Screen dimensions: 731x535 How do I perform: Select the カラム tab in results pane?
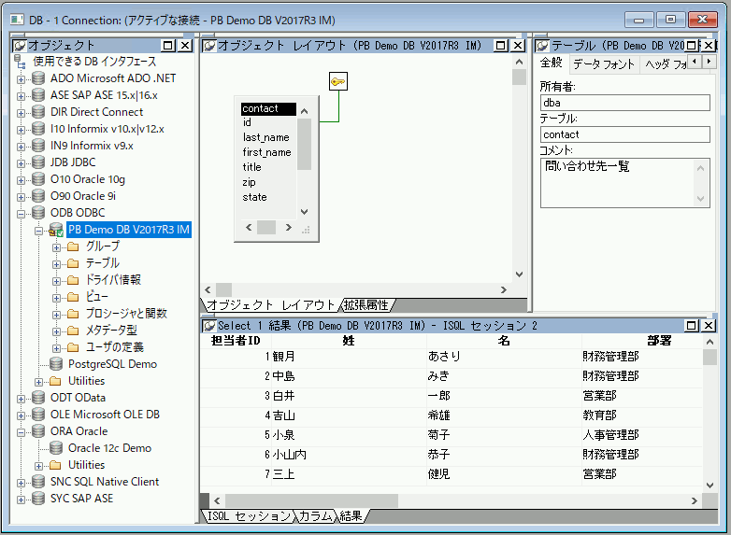pyautogui.click(x=315, y=516)
